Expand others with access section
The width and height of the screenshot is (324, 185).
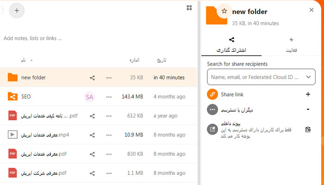click(308, 110)
